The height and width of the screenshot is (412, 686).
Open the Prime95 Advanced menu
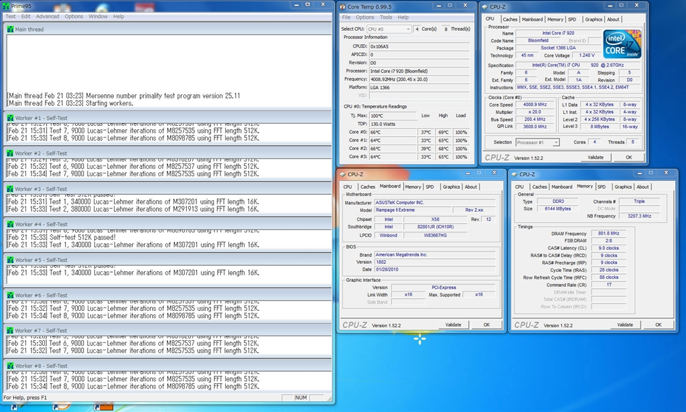(48, 17)
